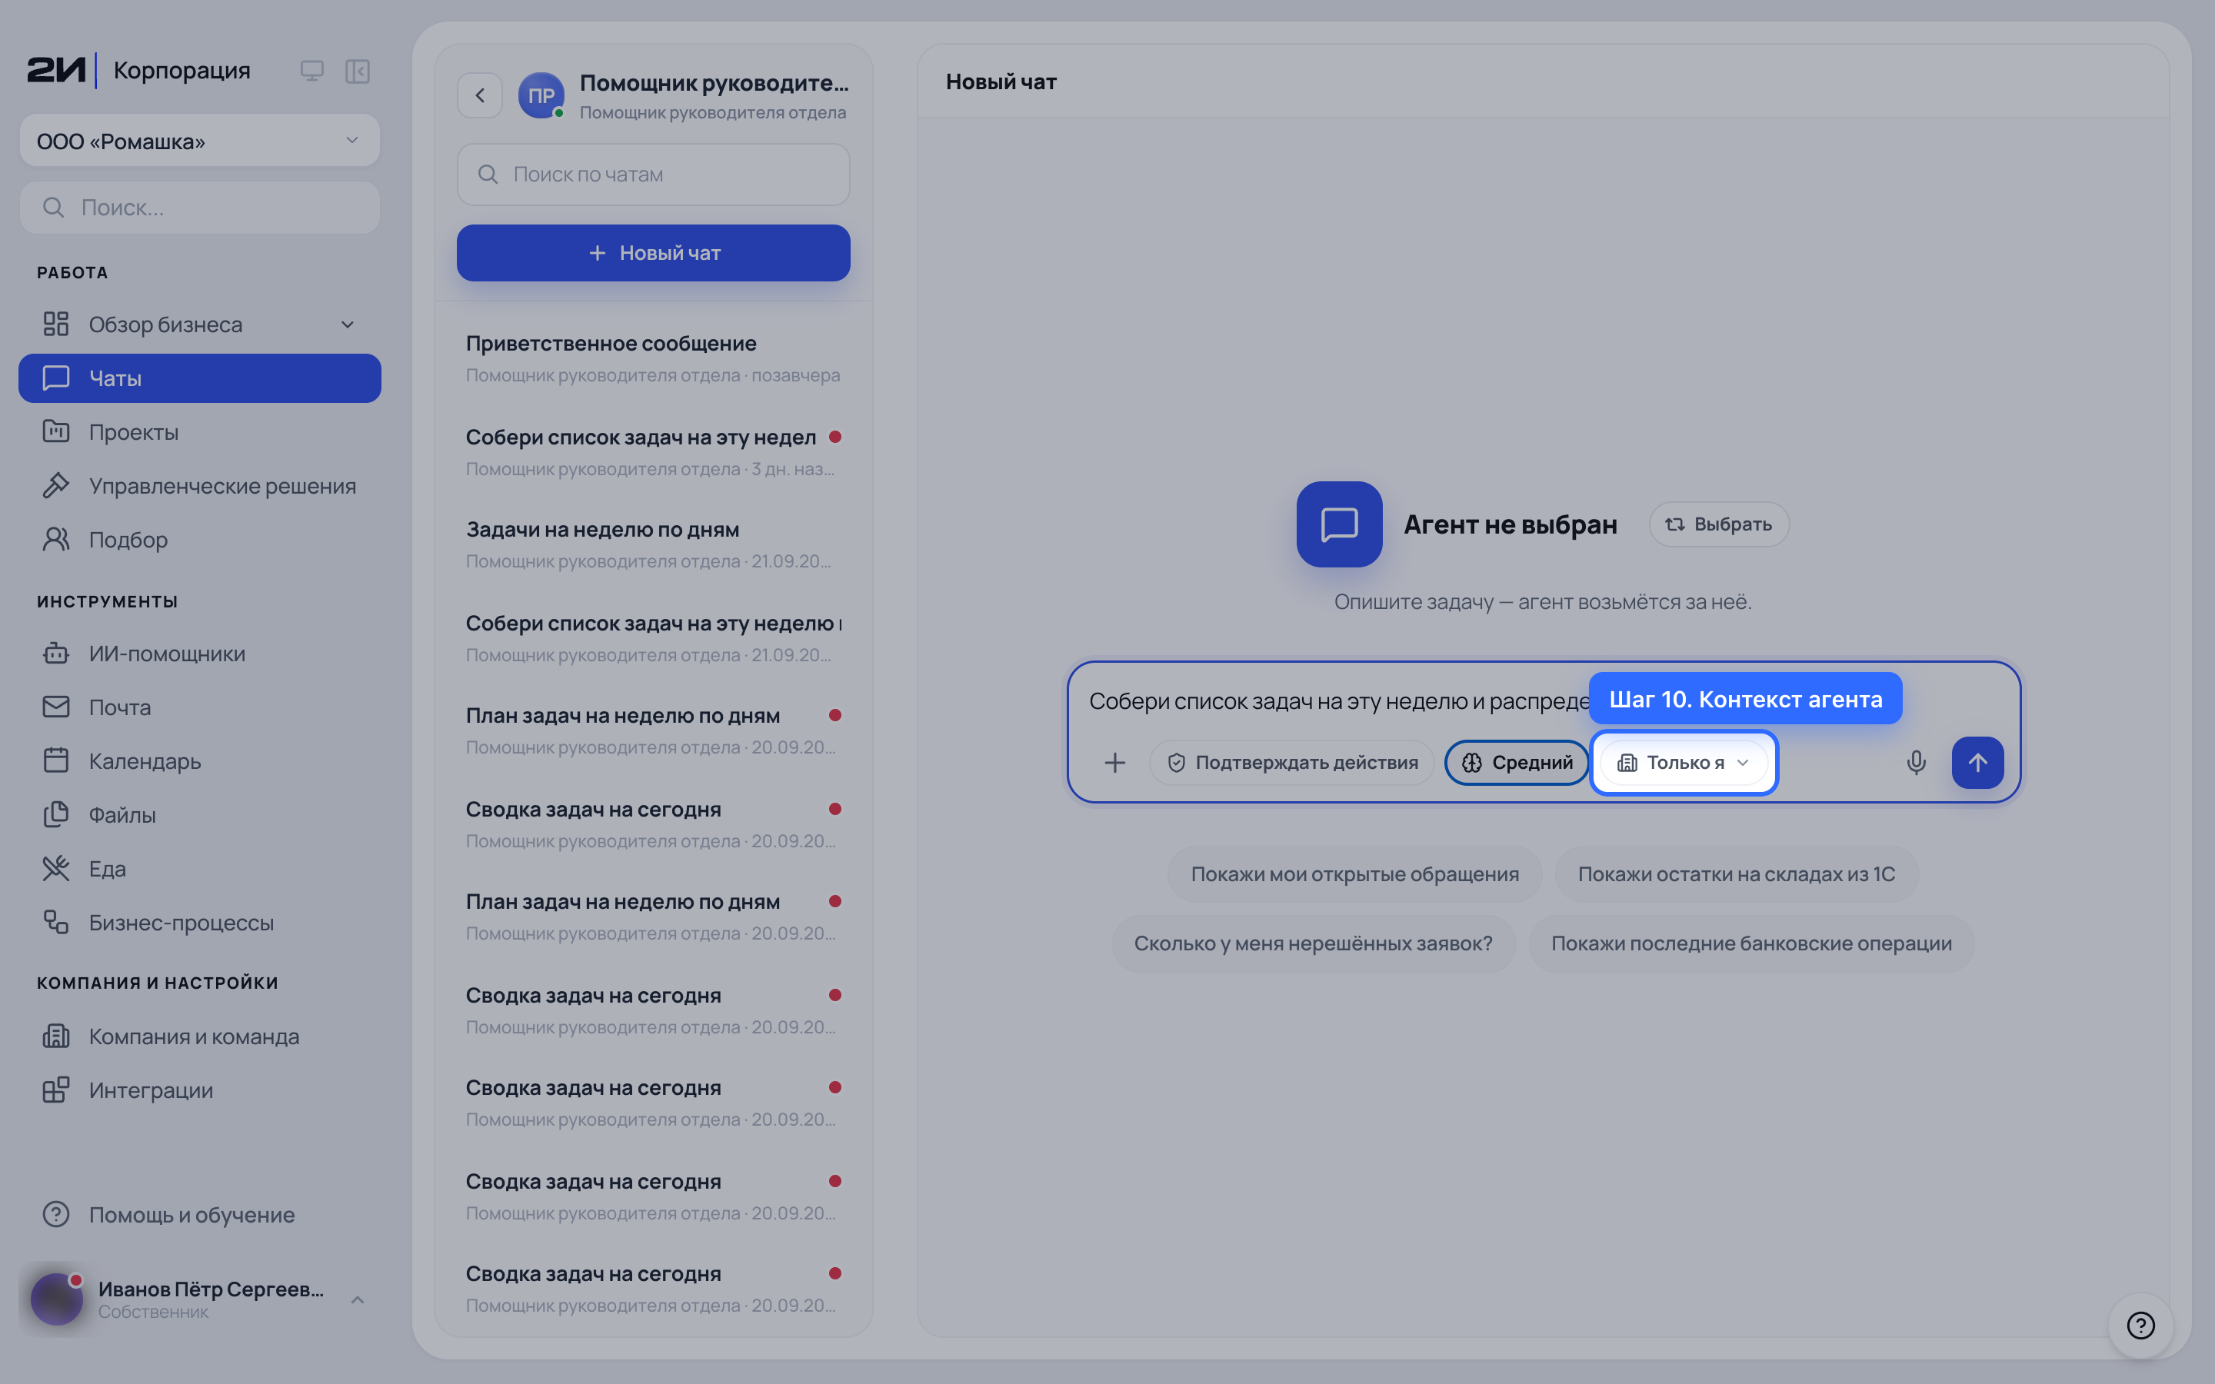Focus the sidebar Поиск... field

199,208
